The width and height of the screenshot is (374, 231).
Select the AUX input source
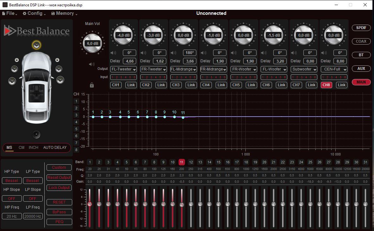point(361,69)
